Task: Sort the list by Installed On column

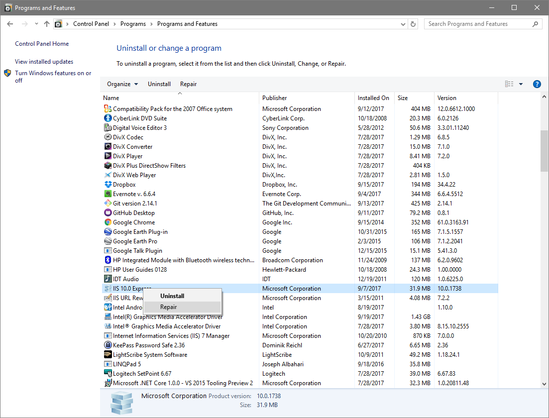Action: (x=375, y=98)
